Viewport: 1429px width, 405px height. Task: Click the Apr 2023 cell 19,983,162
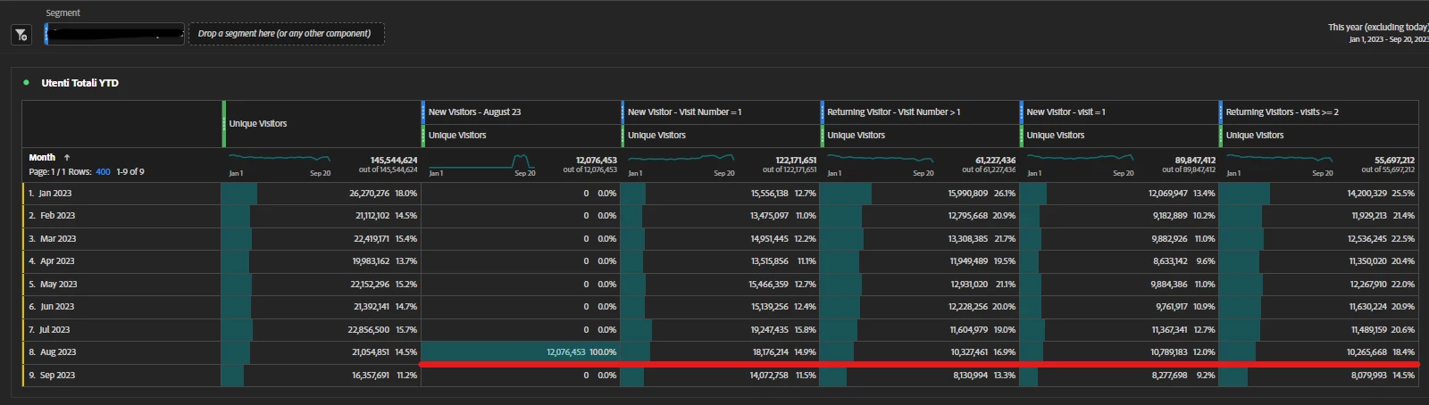[321, 261]
